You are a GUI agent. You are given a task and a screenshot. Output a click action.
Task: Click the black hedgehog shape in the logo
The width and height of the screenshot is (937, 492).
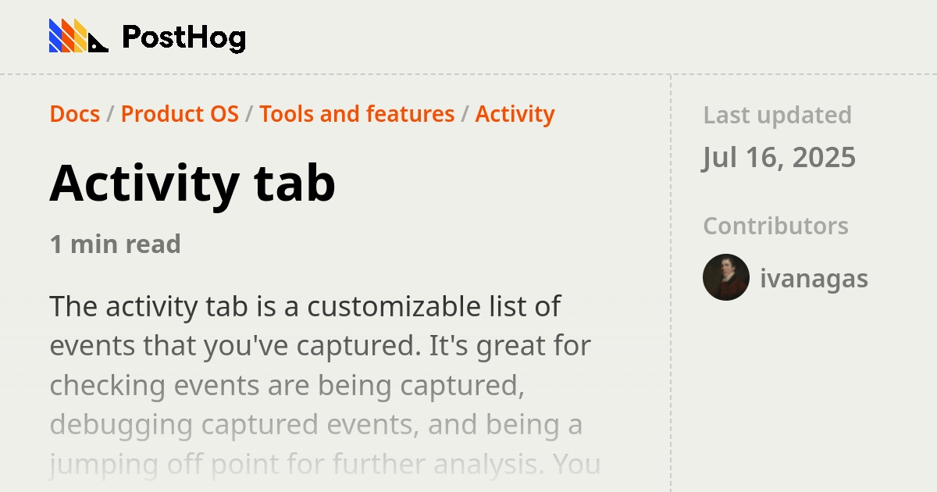point(98,45)
